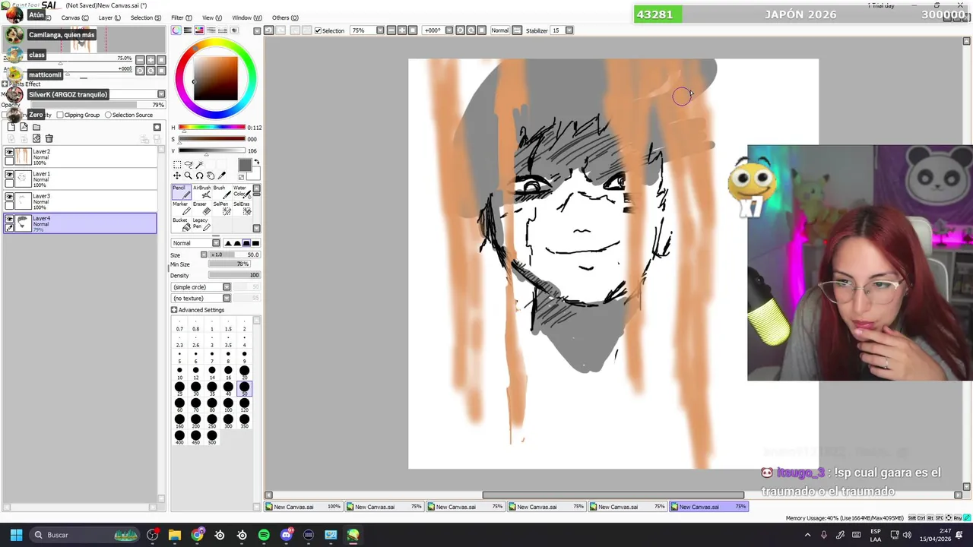Open the brush size multiplier dropdown
The width and height of the screenshot is (973, 547).
(x=204, y=255)
